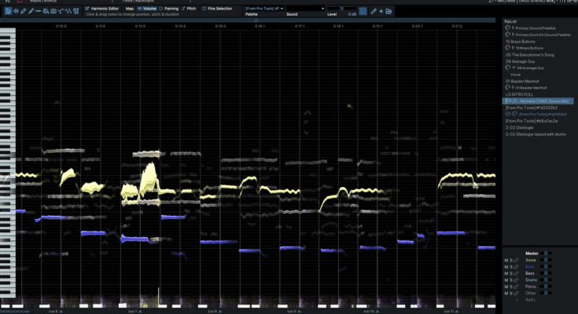Click the plus icon in top toolbar
Viewport: 578px width, 314px height.
pos(381,12)
